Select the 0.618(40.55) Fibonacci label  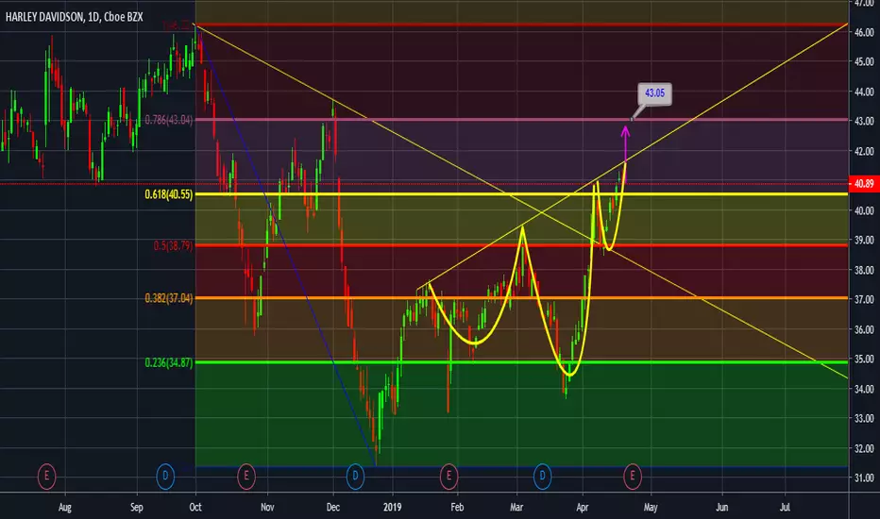[168, 194]
